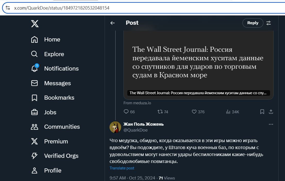Click the Home house icon

coord(34,39)
